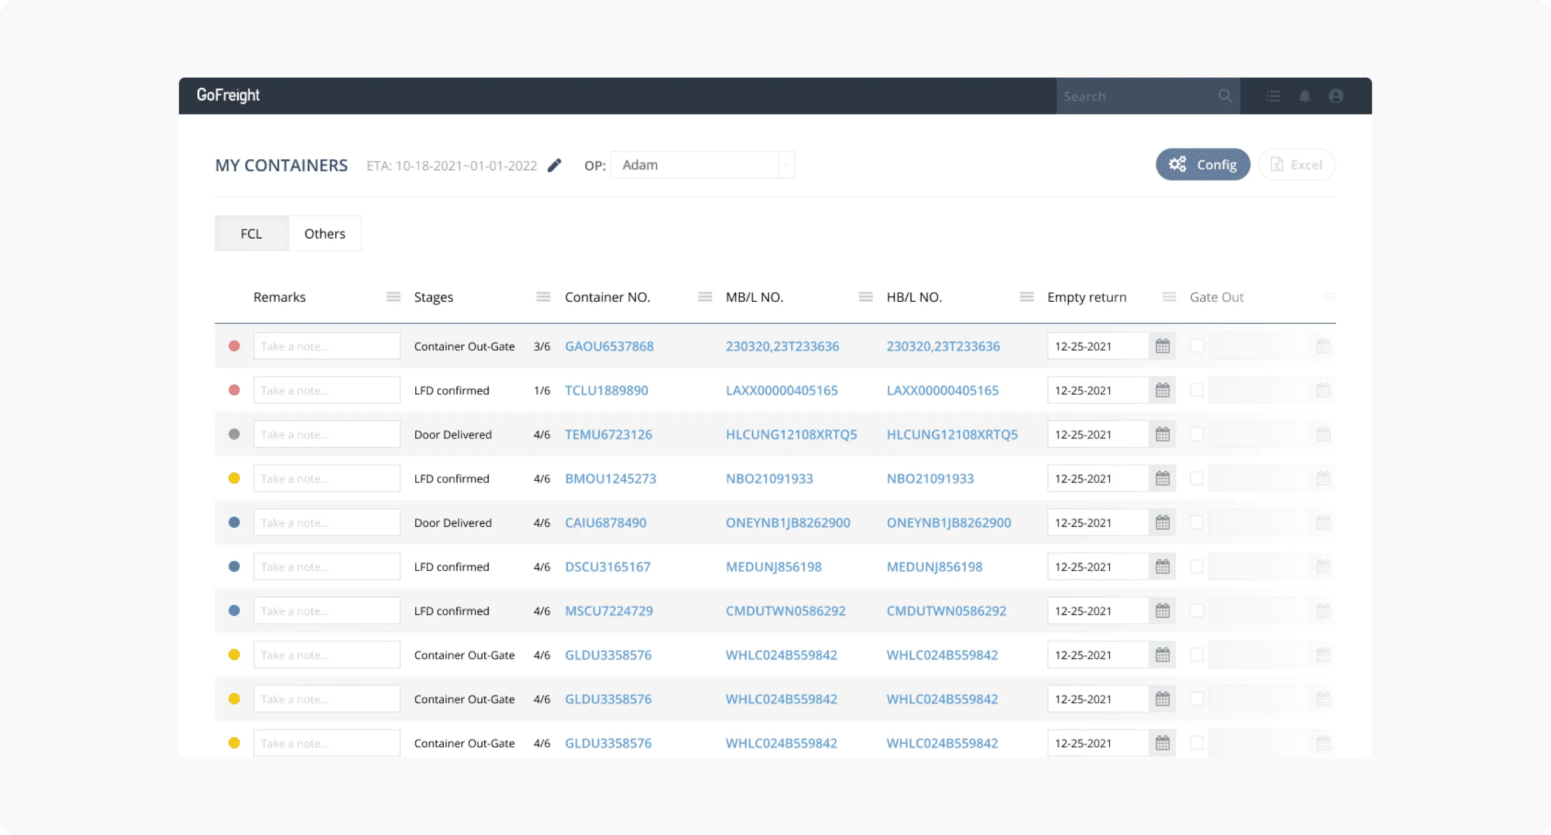The width and height of the screenshot is (1551, 835).
Task: Tick Gate Out checkbox for TEMU6723126
Action: (1197, 434)
